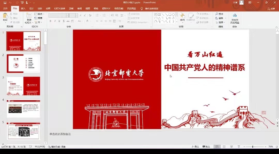279x154 pixels.
Task: Open the font size combo box
Action: tap(73, 16)
